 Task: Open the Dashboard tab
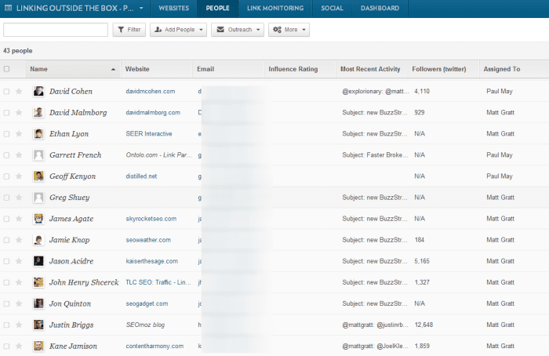tap(380, 8)
